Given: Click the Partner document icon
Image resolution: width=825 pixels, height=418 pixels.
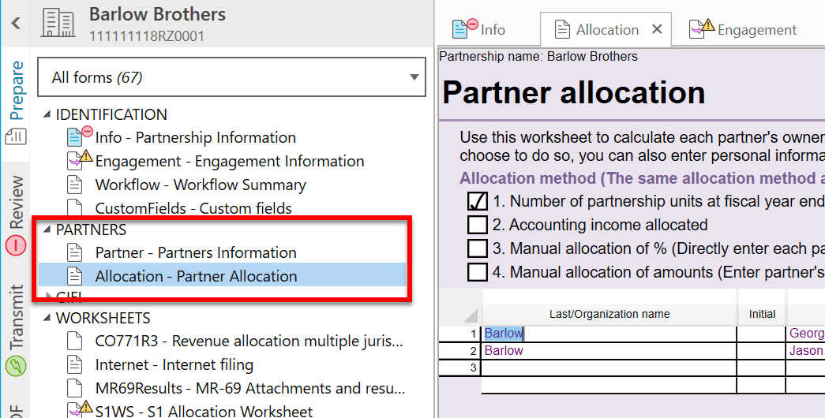Looking at the screenshot, I should coord(75,253).
